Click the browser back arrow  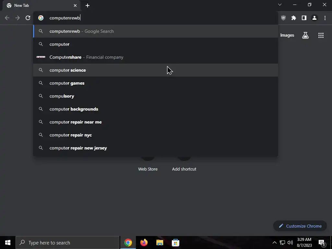pyautogui.click(x=7, y=18)
